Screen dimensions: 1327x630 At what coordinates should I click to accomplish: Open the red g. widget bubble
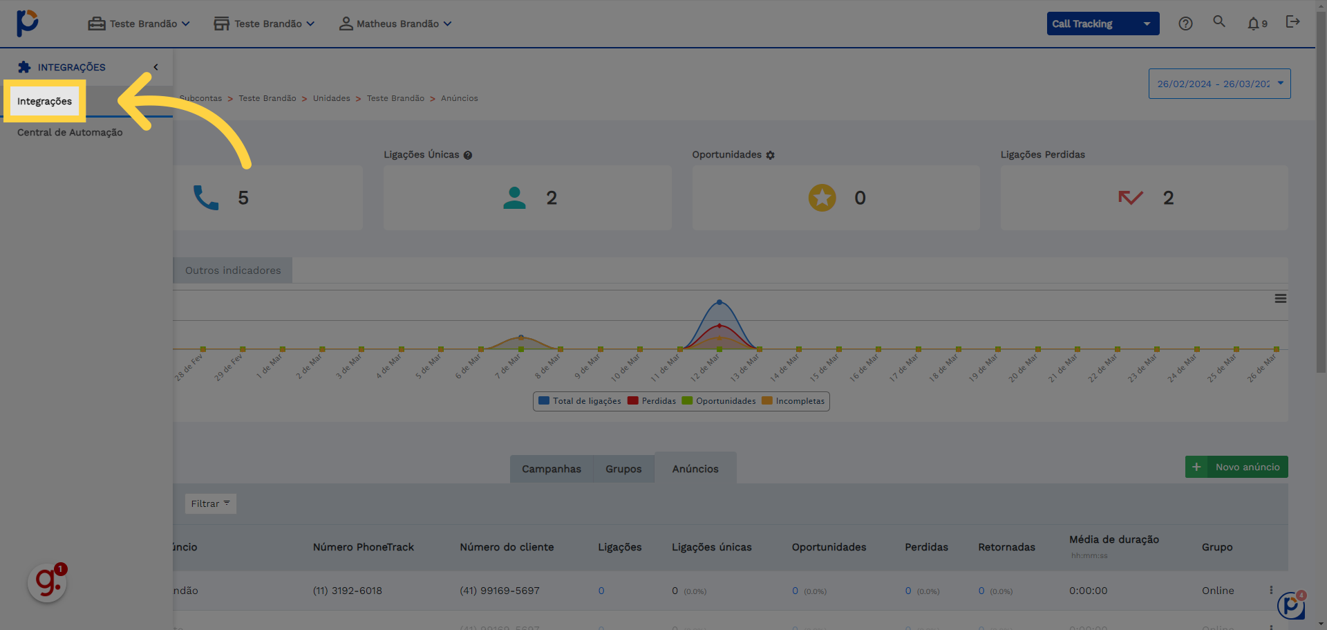(x=47, y=583)
